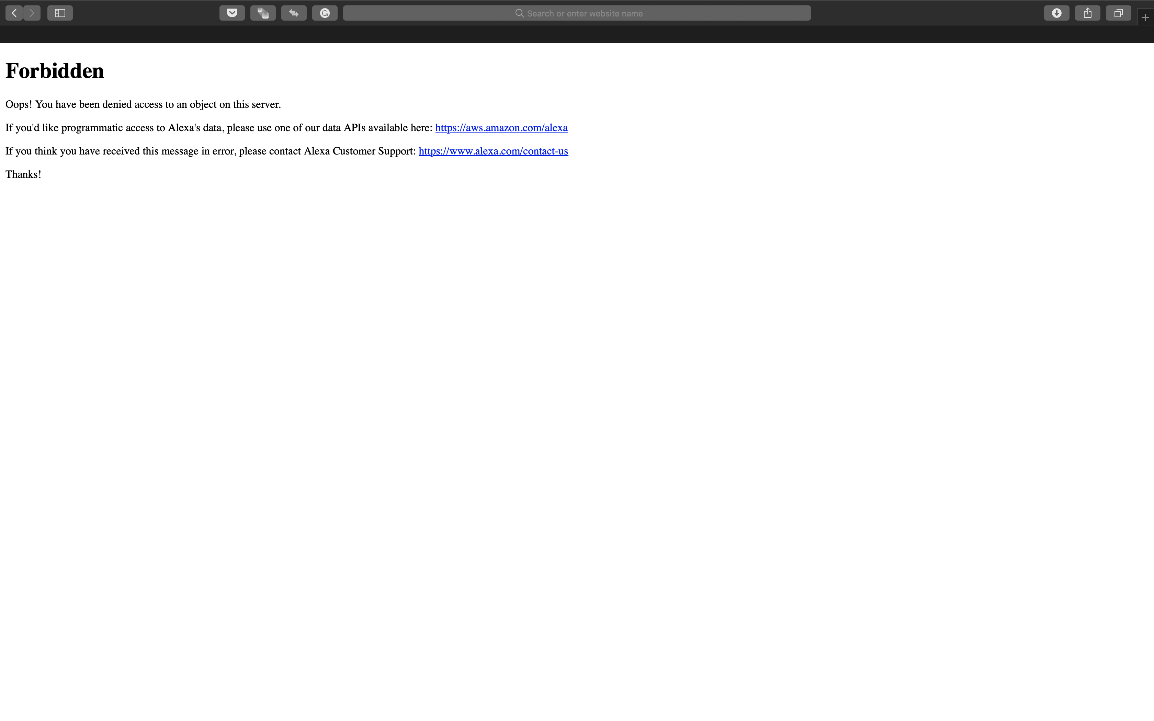Click the back navigation arrow

13,13
